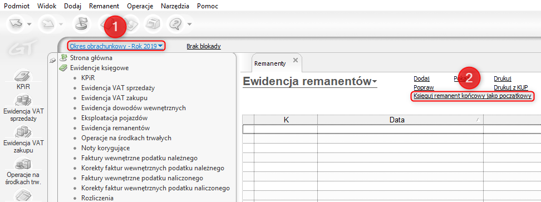This screenshot has width=541, height=202.
Task: Select the Remanenty tab
Action: (x=270, y=63)
